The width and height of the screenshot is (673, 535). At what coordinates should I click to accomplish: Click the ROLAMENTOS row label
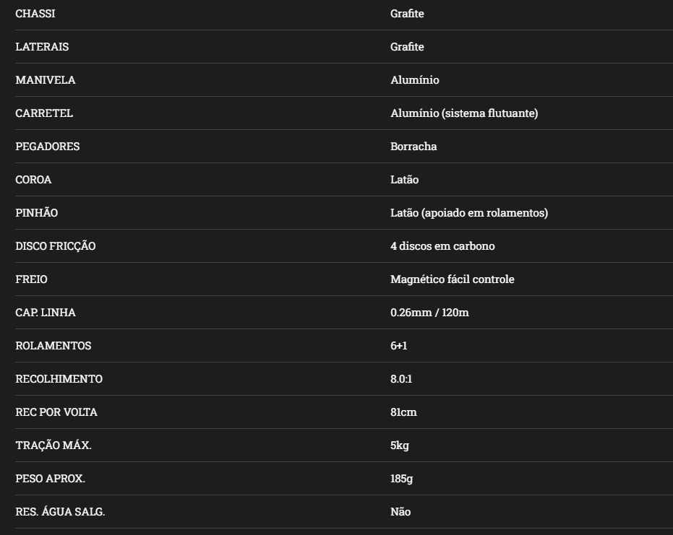coord(53,346)
